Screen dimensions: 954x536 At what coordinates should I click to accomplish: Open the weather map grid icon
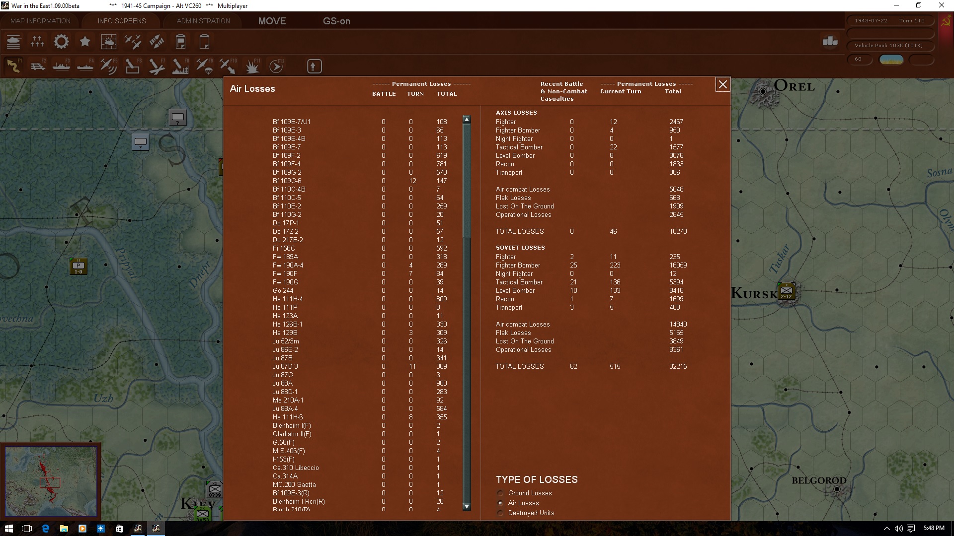tap(108, 42)
